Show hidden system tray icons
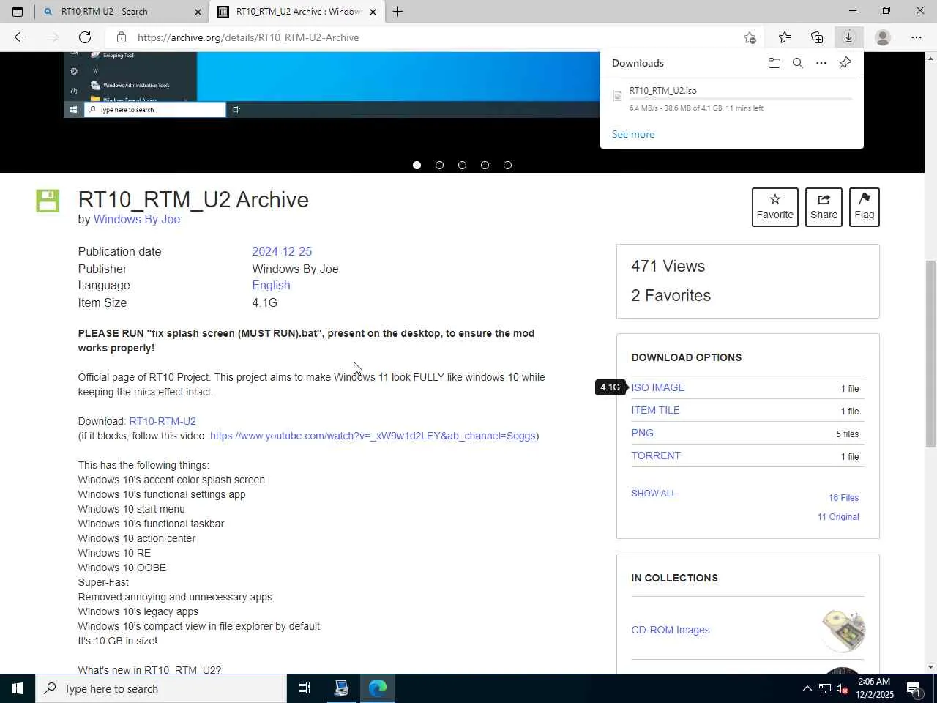937x703 pixels. (x=807, y=688)
